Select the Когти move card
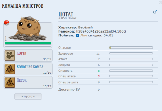 (x=28, y=55)
